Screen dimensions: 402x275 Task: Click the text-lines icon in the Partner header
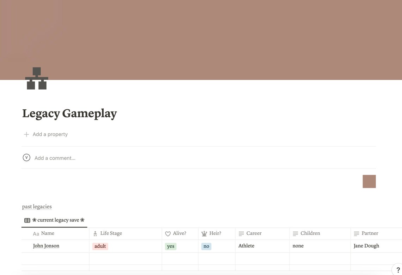coord(356,233)
